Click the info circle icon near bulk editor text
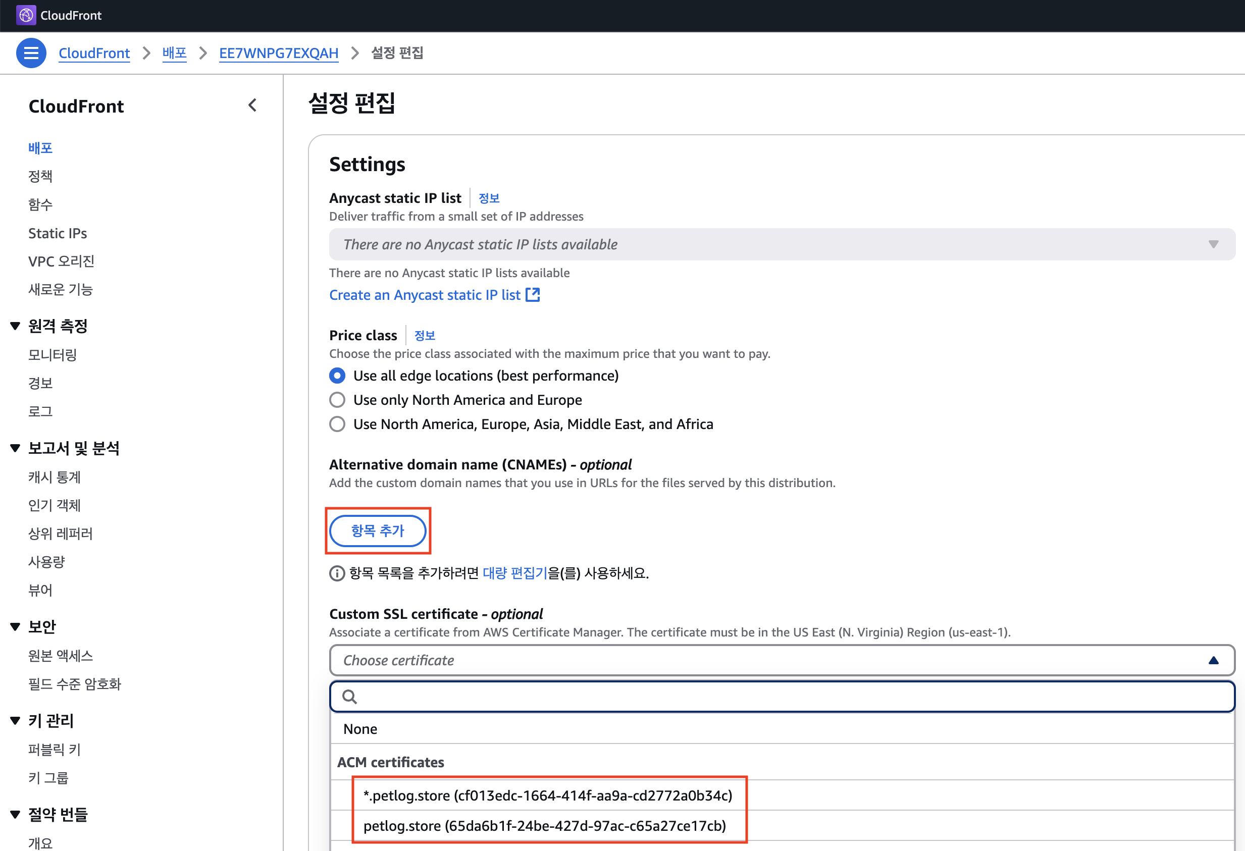Viewport: 1245px width, 851px height. point(336,573)
